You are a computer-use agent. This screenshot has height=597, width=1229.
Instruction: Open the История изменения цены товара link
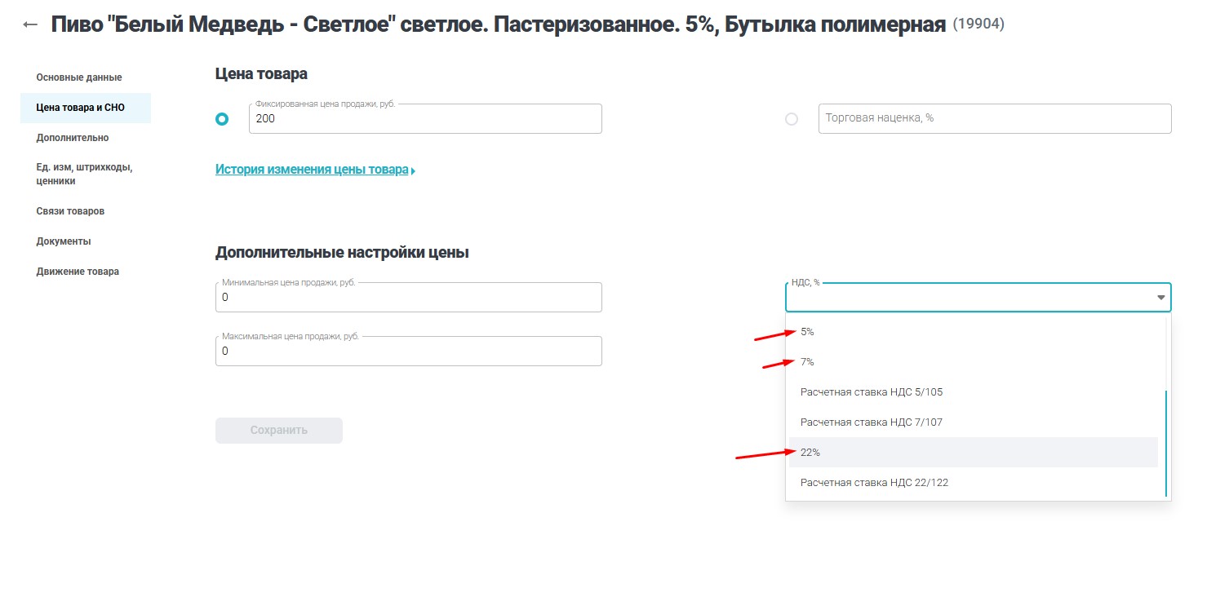(x=311, y=169)
